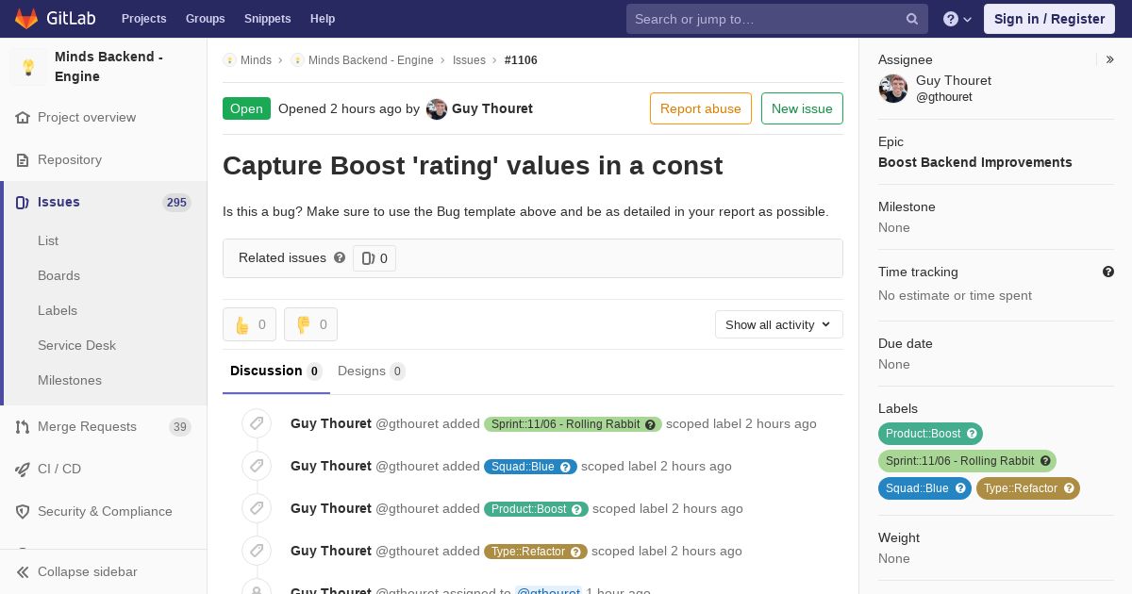Viewport: 1132px width, 594px height.
Task: Collapse the right sidebar with arrows icon
Action: (1110, 59)
